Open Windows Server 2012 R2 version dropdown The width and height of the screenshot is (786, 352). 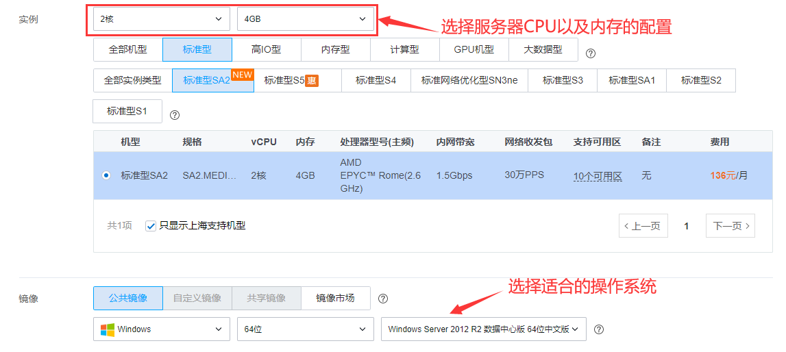point(483,329)
